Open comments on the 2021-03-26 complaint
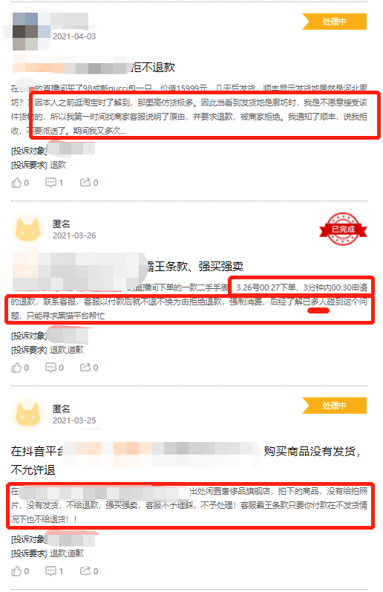The width and height of the screenshot is (383, 592). 54,368
